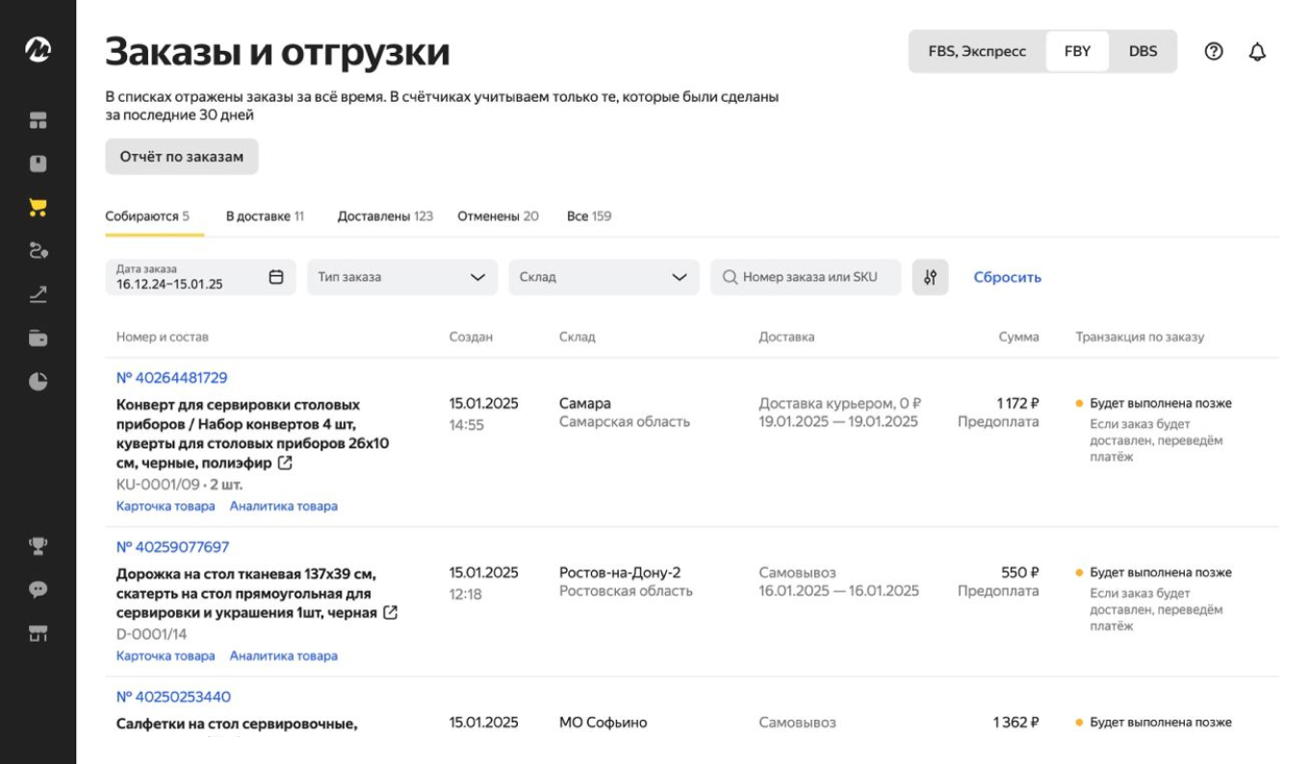Switch to the FBS, Экспресс mode

pyautogui.click(x=979, y=51)
